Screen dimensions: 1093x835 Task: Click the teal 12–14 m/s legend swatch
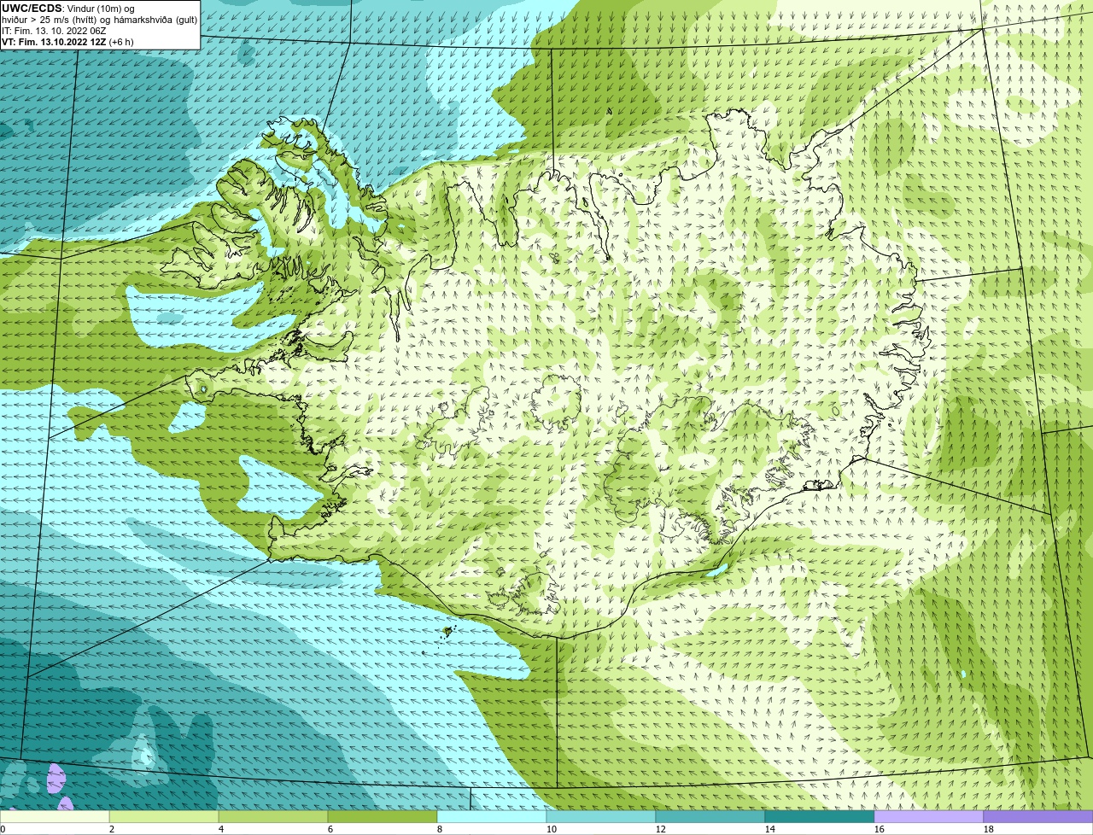(710, 817)
